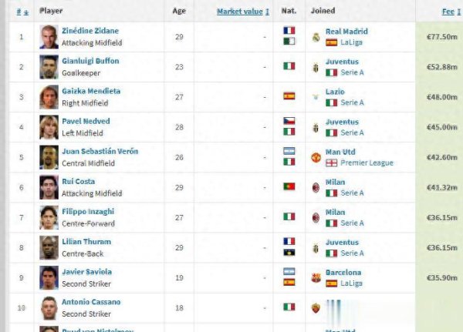This screenshot has width=463, height=332.
Task: Click Antonio Cassano's portrait thumbnail
Action: tap(49, 307)
